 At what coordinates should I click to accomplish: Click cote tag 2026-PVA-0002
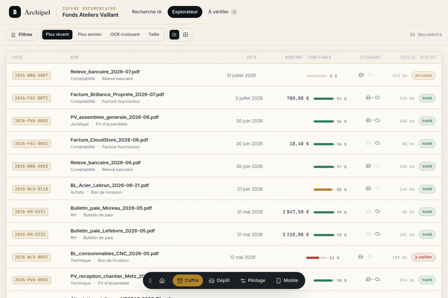[x=31, y=280]
